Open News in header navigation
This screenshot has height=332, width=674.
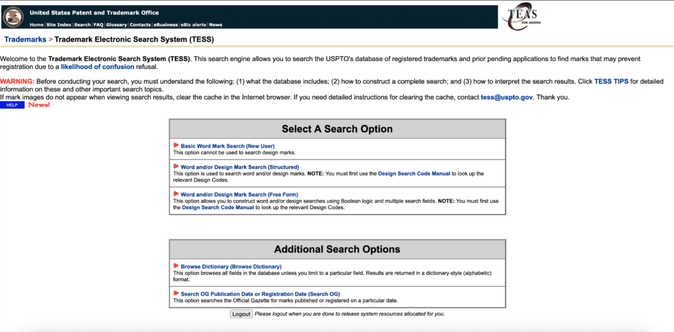coord(216,24)
